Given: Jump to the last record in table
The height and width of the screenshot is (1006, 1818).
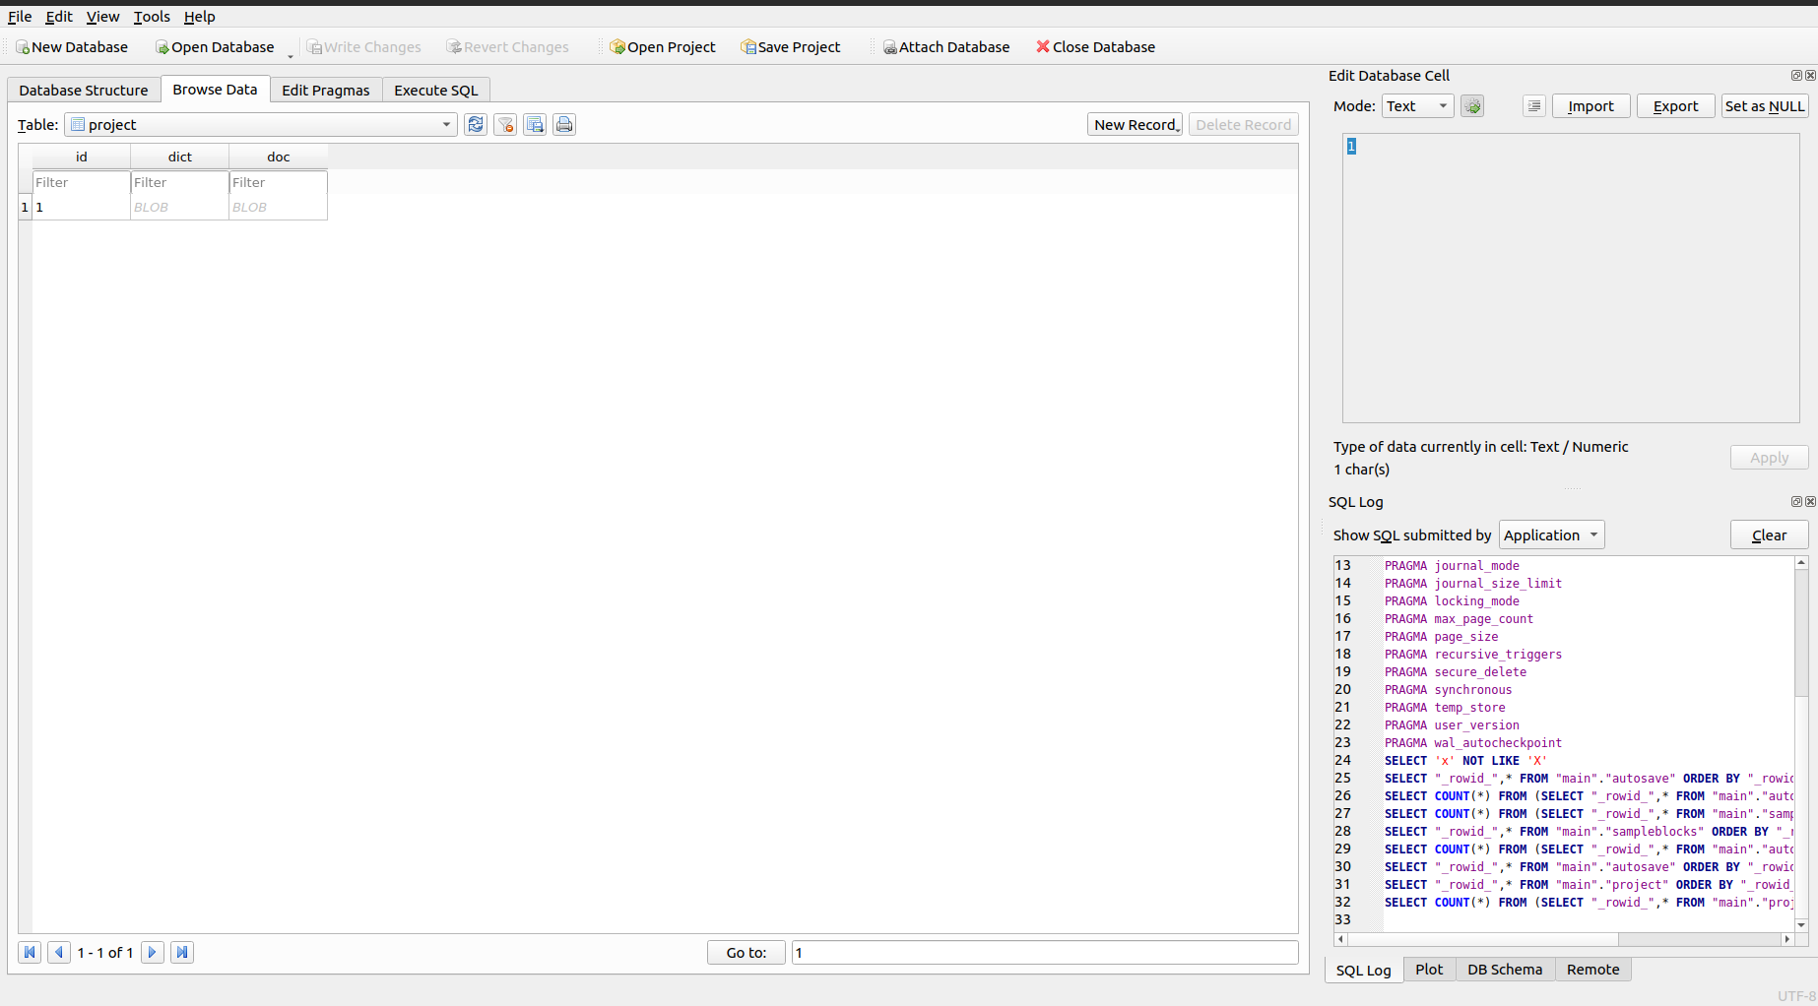Looking at the screenshot, I should tap(182, 952).
